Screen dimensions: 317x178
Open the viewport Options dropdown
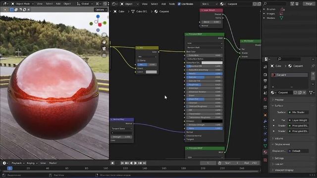pos(101,10)
